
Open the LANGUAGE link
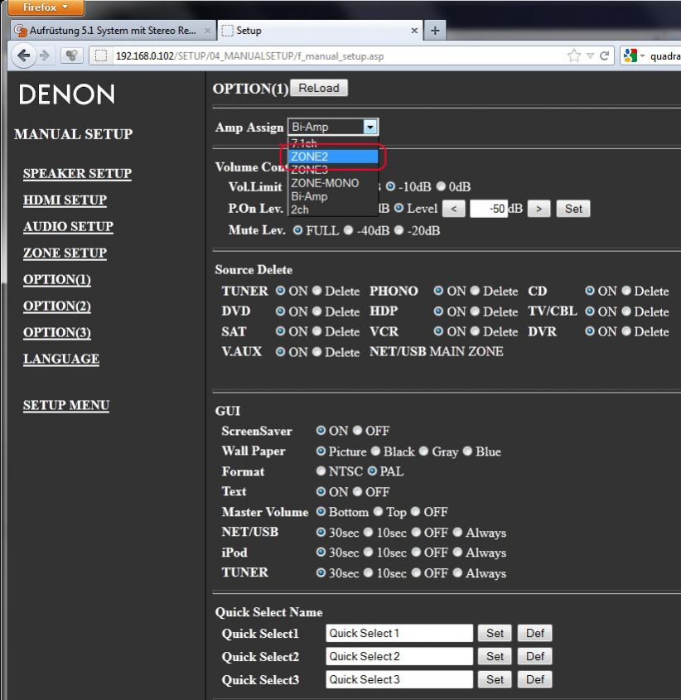click(61, 359)
